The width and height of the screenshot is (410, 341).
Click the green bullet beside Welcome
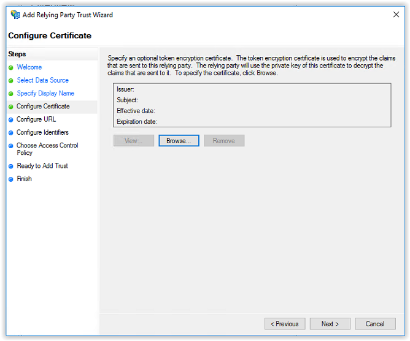(10, 68)
